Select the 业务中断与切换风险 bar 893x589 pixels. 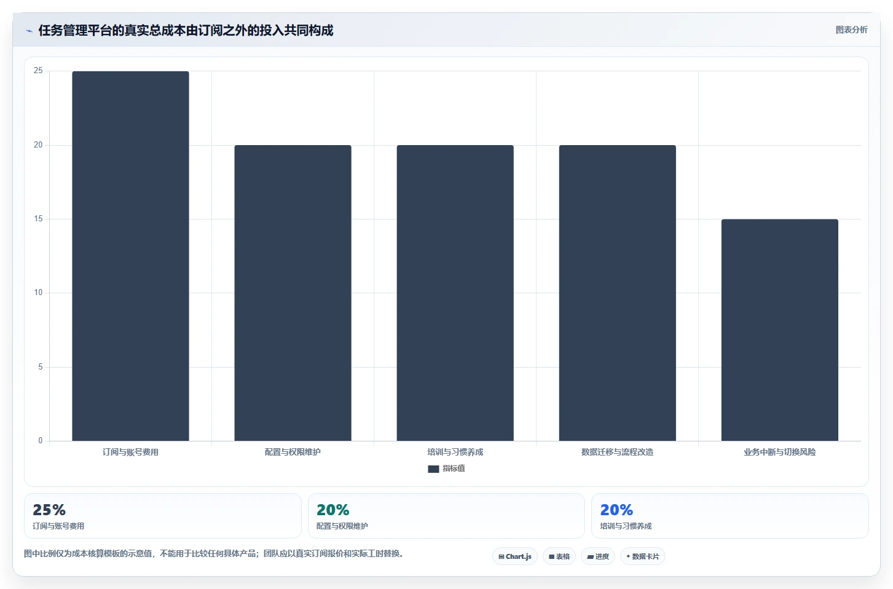pos(779,330)
